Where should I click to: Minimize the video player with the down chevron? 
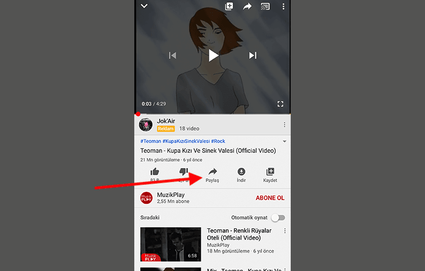144,6
